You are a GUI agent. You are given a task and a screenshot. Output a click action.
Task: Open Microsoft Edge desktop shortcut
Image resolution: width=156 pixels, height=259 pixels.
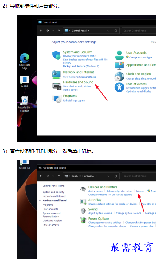point(25,61)
